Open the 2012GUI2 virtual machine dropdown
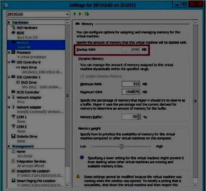This screenshot has height=191, width=206. [x=38, y=14]
